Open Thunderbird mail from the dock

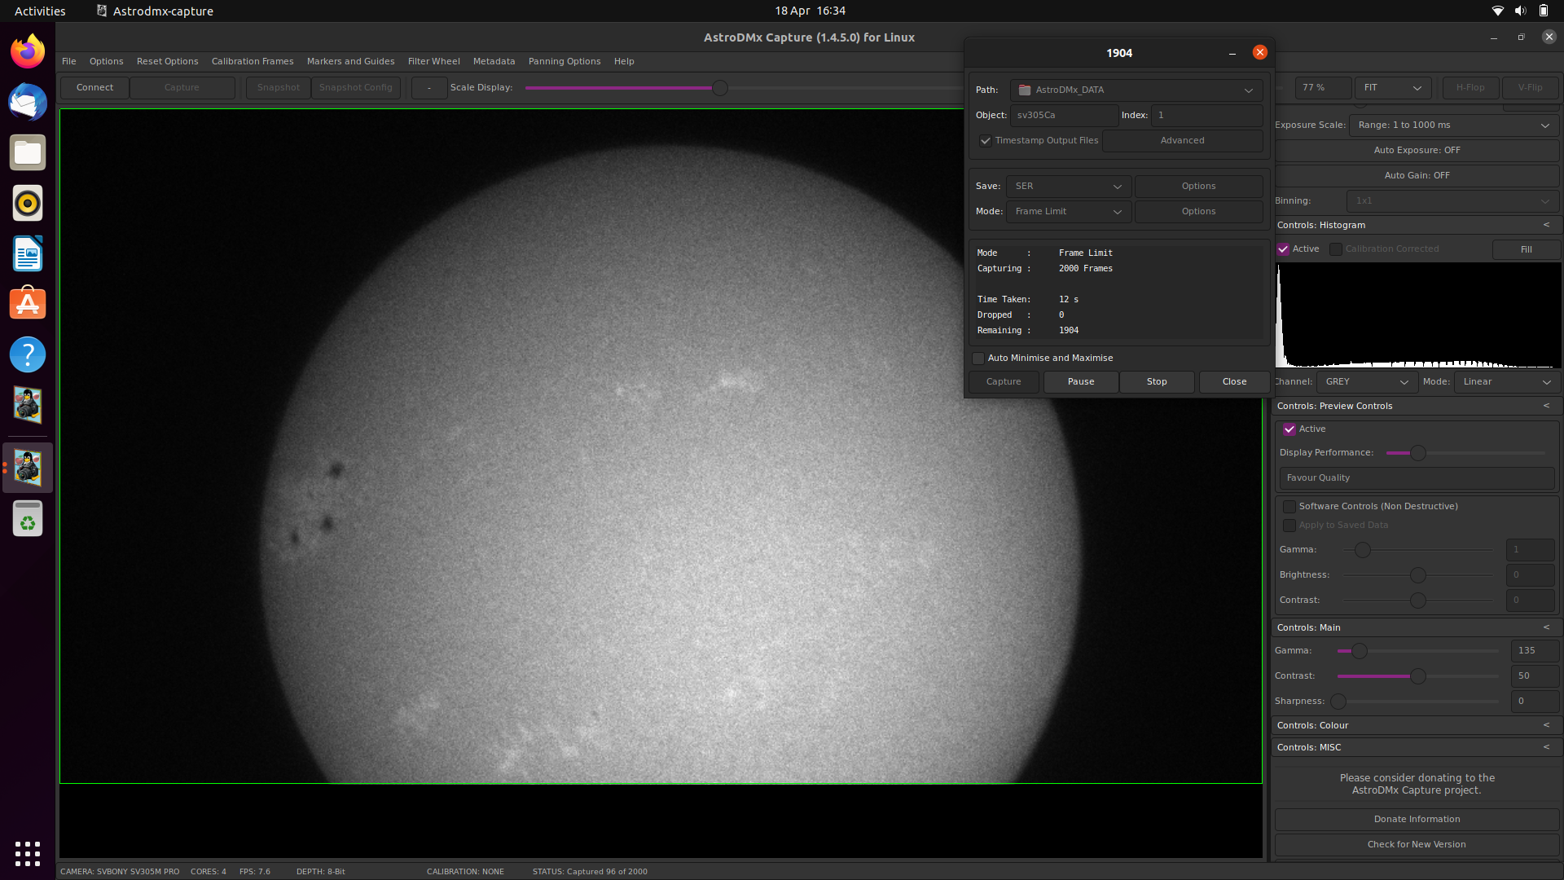[28, 103]
